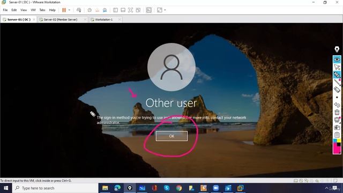Open the snapshot manager toolbar icon

(105, 10)
